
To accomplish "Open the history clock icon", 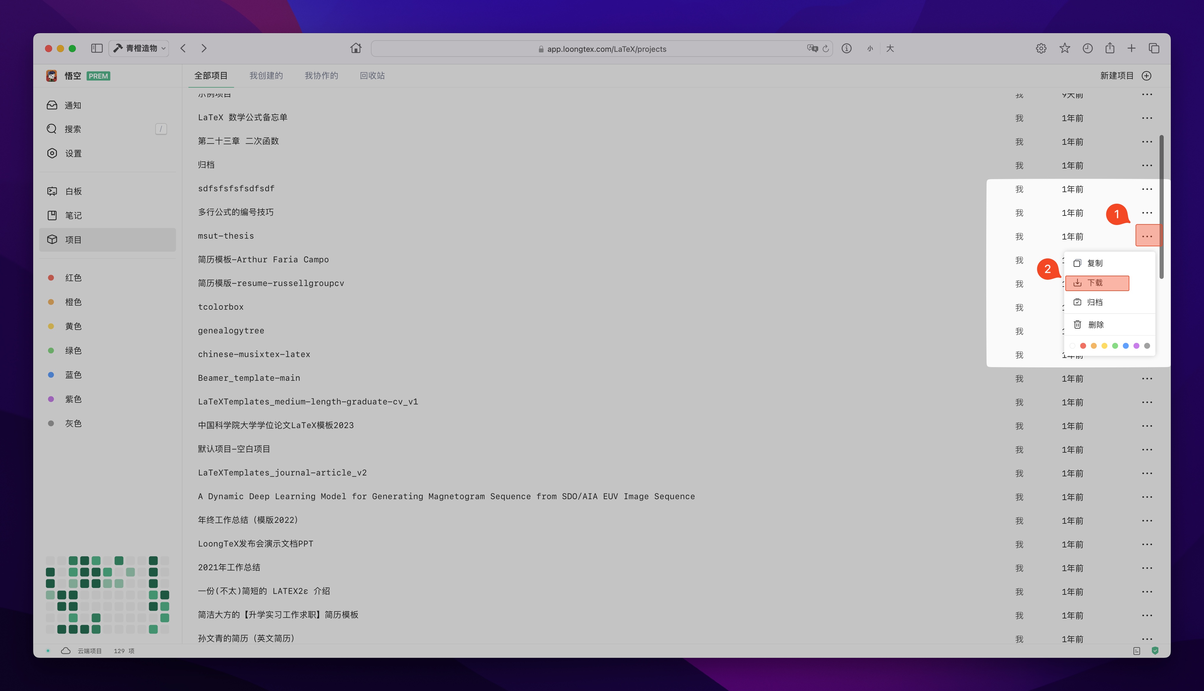I will click(1088, 49).
